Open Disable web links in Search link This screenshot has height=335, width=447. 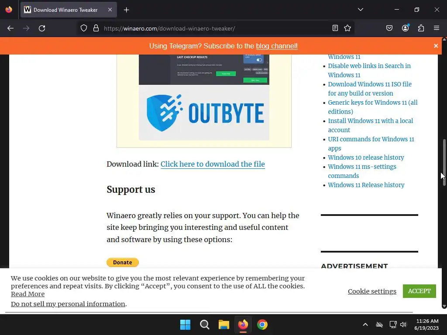(x=369, y=70)
